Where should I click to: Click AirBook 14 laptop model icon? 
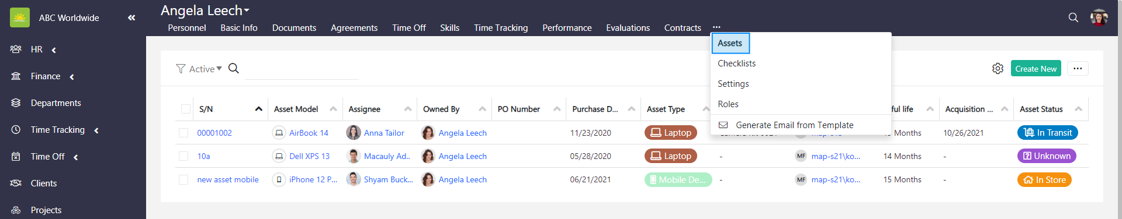click(x=279, y=133)
